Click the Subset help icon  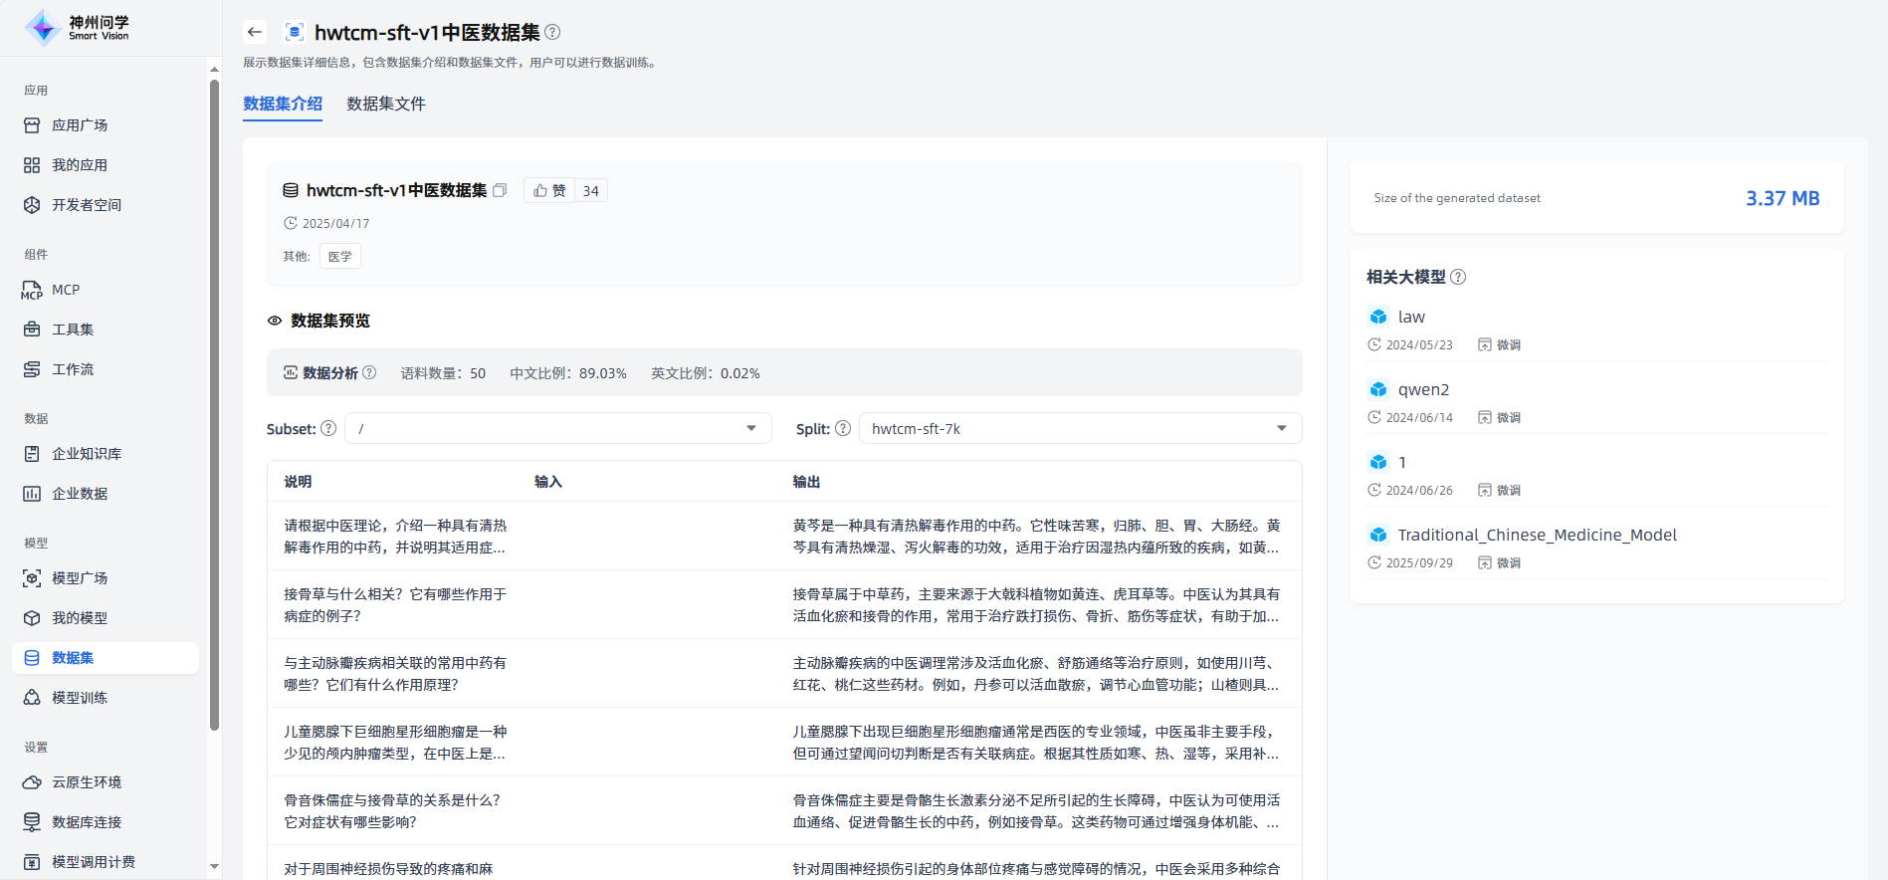pos(328,428)
